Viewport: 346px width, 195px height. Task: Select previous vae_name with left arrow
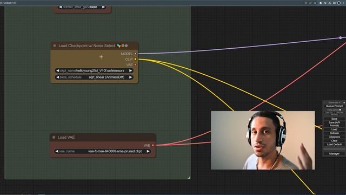[x=57, y=152]
